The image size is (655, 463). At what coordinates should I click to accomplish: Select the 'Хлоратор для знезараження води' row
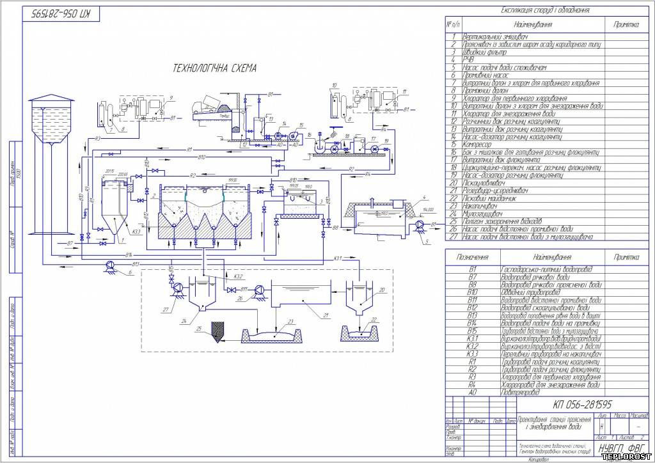point(548,114)
